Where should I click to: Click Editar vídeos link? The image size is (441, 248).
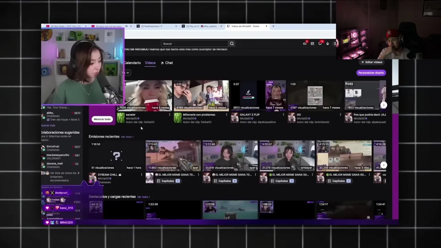(x=371, y=62)
